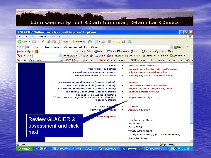211x158 pixels.
Task: Click the yellow note Discuss icon
Action: point(118,42)
